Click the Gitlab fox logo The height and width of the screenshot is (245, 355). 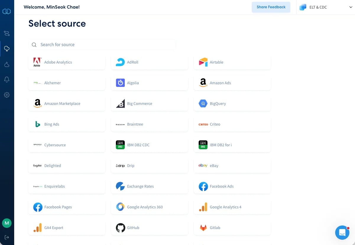click(203, 228)
